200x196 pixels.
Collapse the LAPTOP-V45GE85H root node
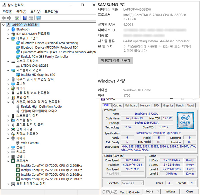(x=3, y=25)
